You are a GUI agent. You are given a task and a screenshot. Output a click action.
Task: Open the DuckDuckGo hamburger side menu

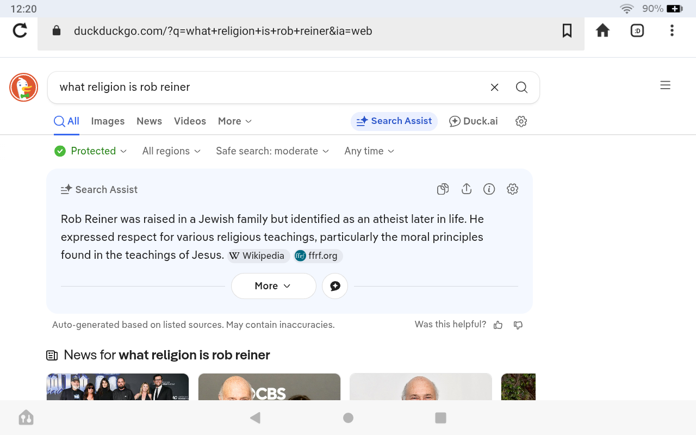coord(665,85)
